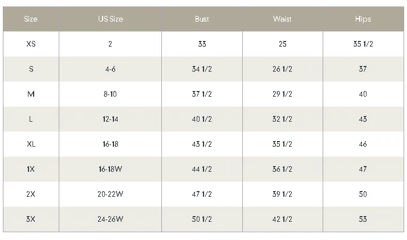The image size is (407, 240).
Task: Click the 16-18W US size cell
Action: pyautogui.click(x=111, y=169)
